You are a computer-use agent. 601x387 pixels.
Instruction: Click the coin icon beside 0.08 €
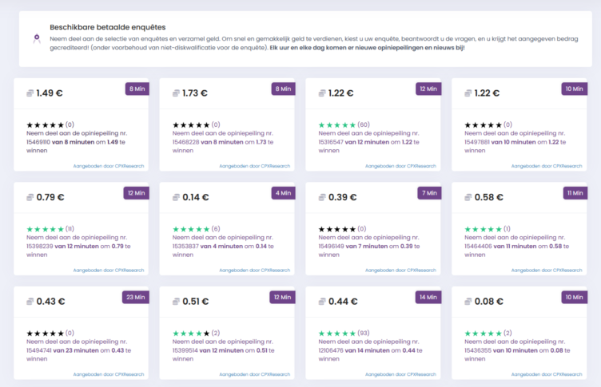[469, 302]
